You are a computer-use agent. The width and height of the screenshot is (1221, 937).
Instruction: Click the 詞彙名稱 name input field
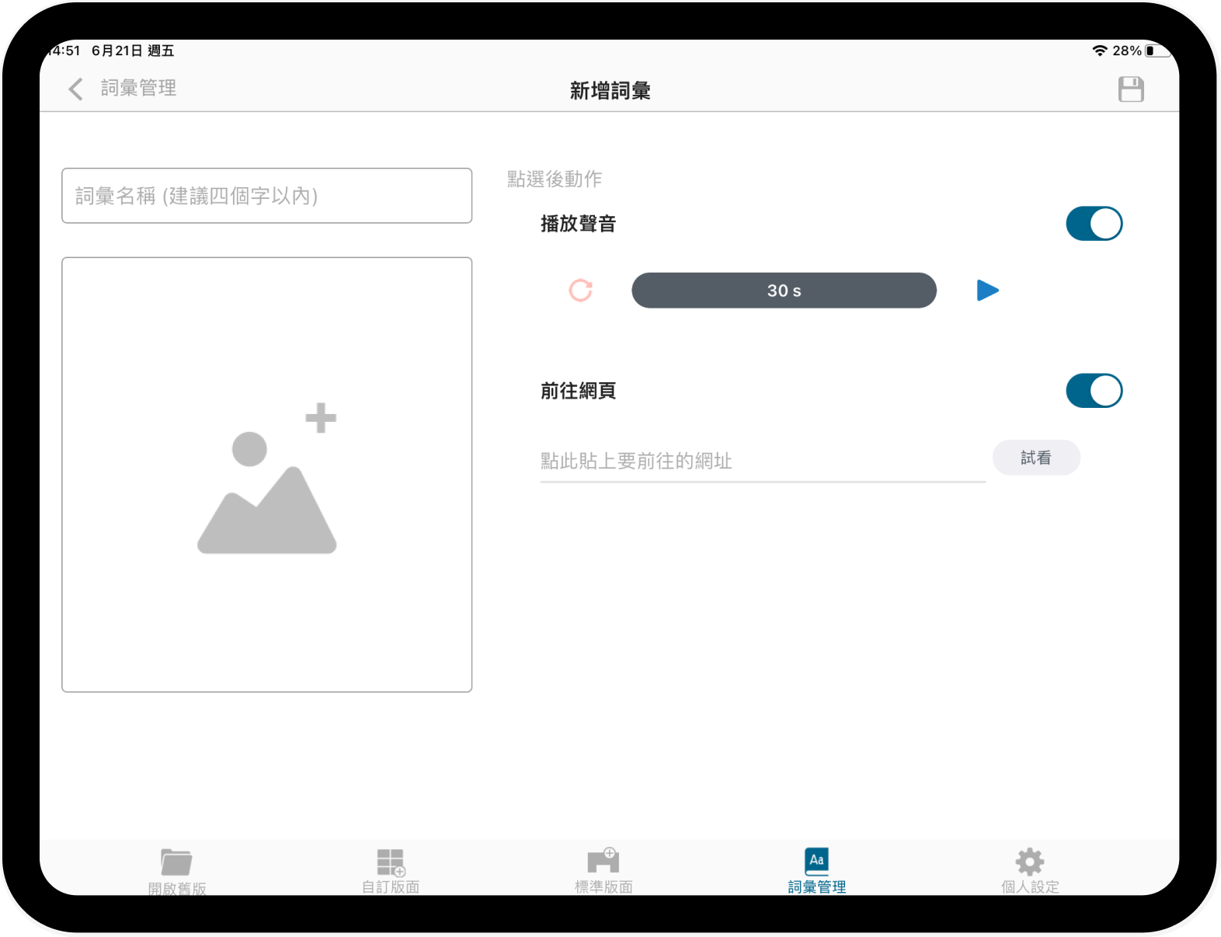[266, 196]
